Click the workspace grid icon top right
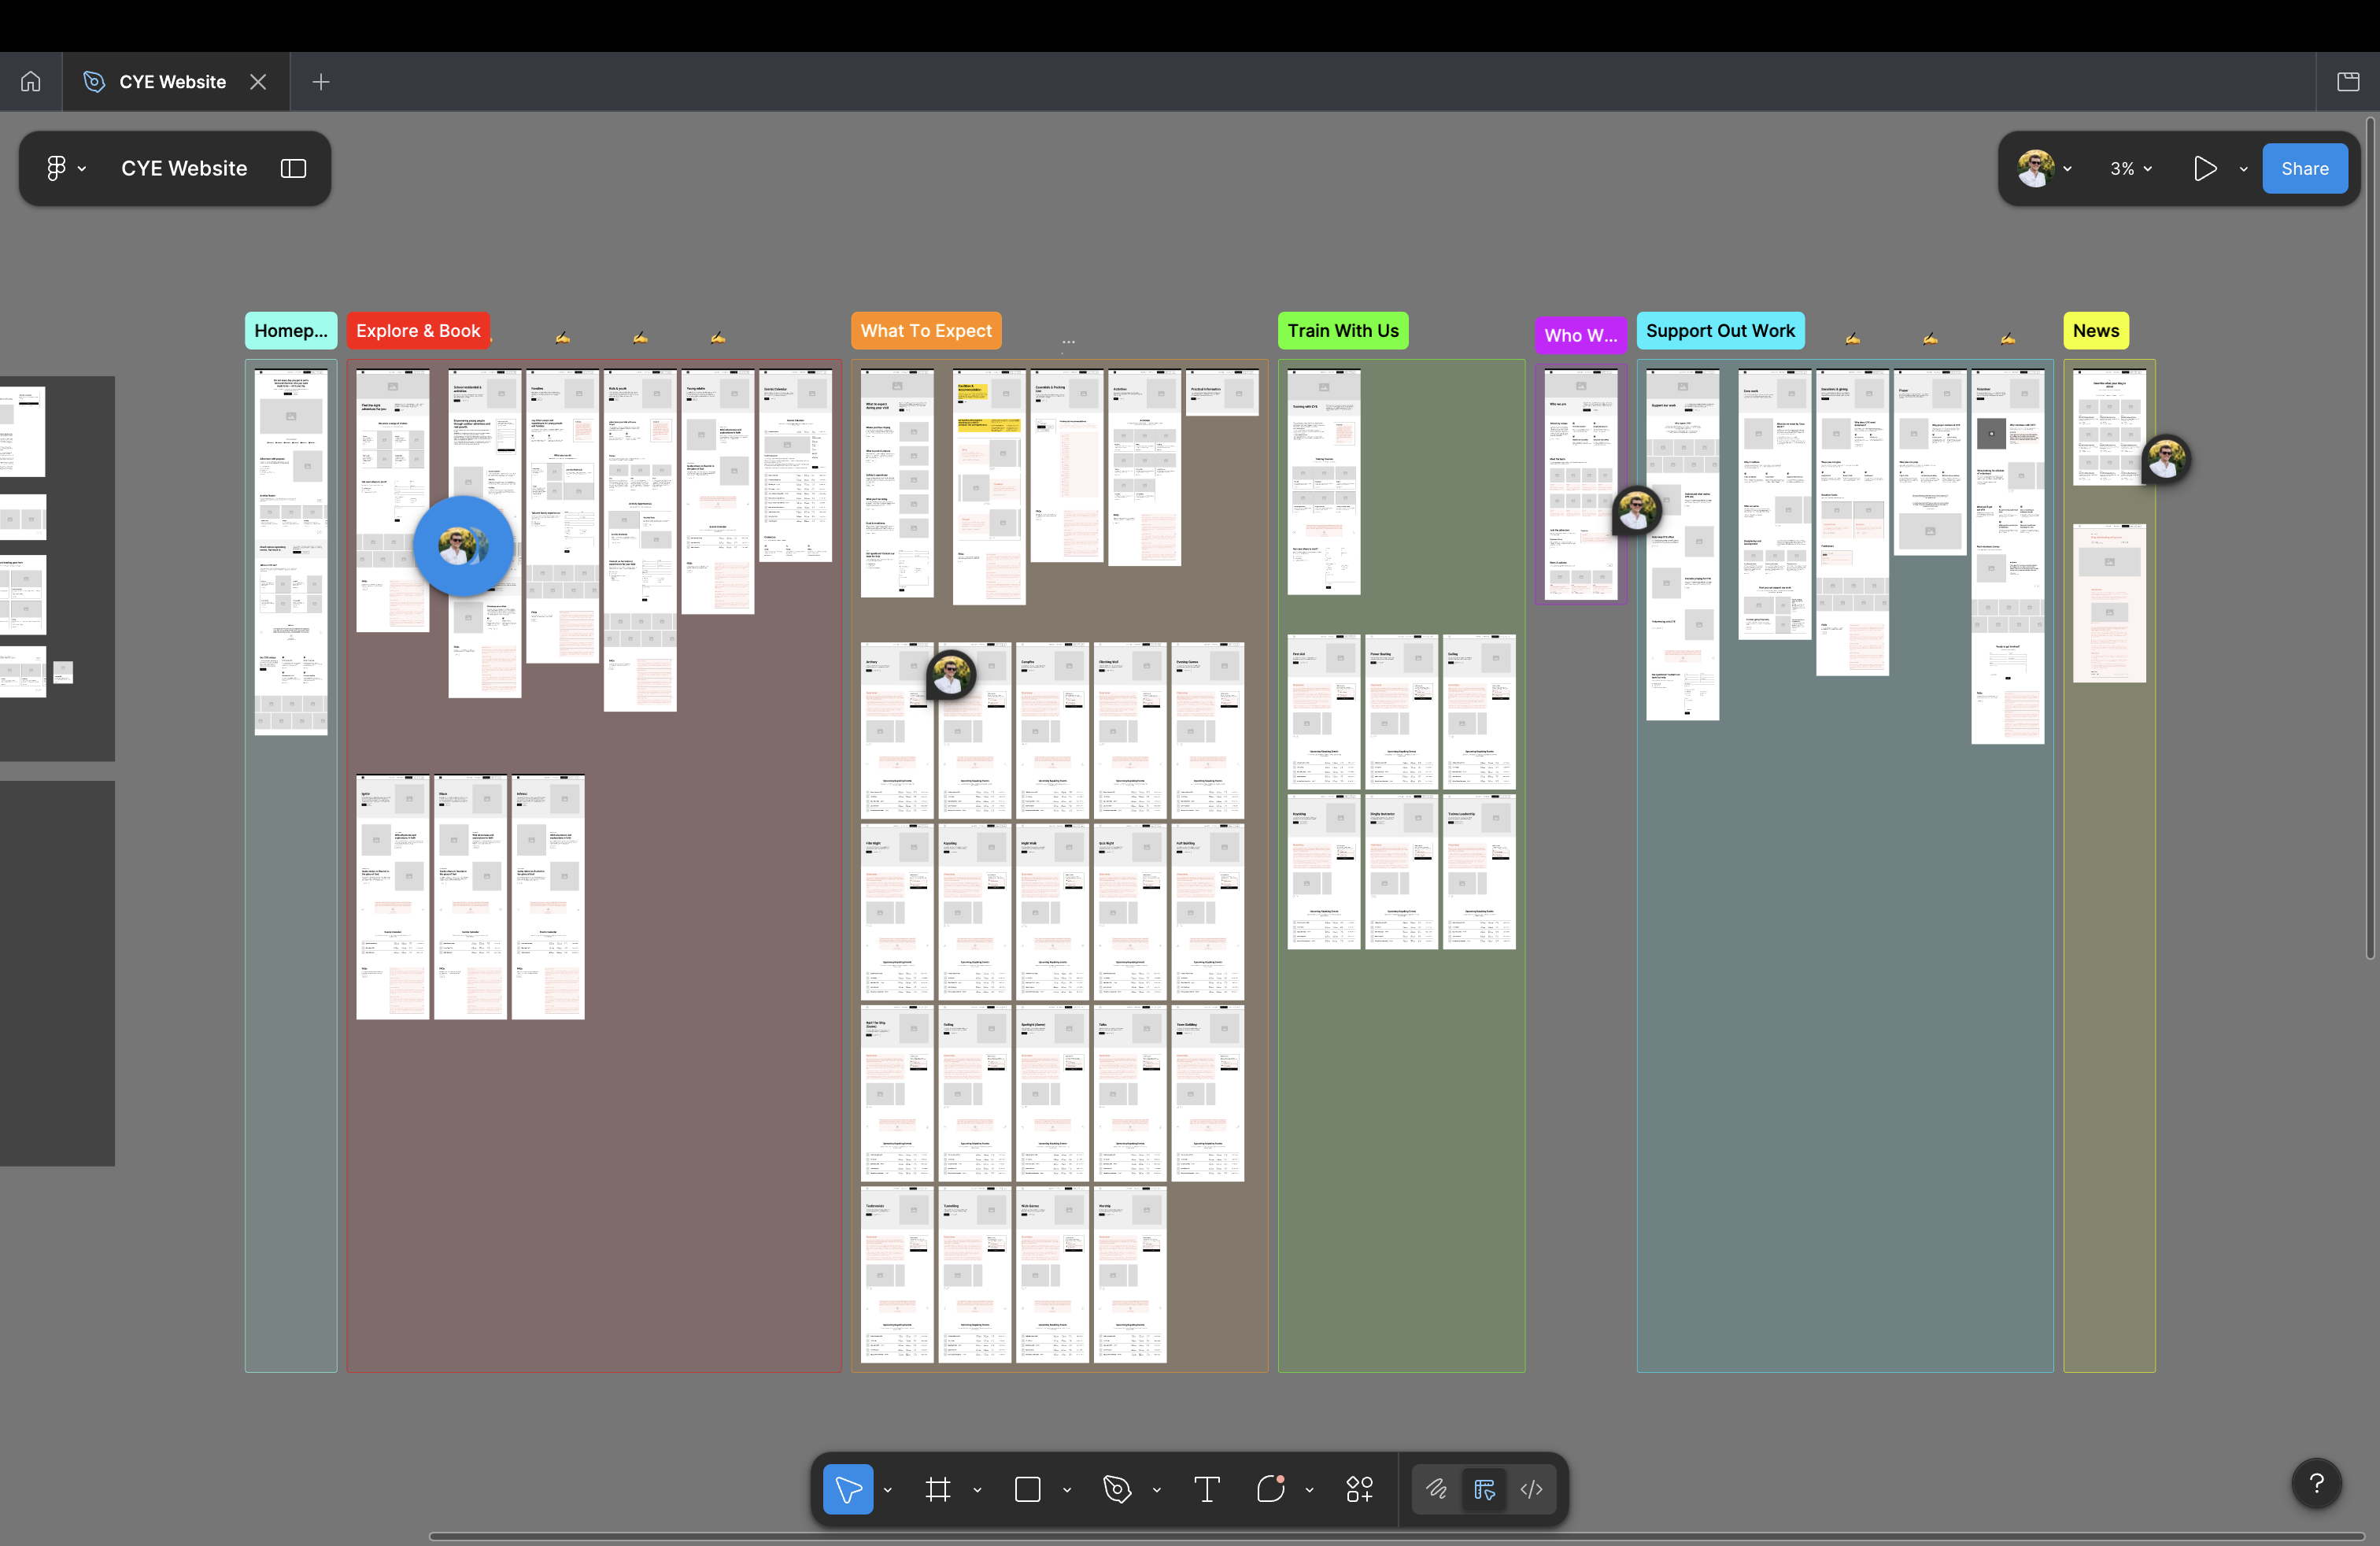This screenshot has height=1546, width=2380. coord(2347,81)
